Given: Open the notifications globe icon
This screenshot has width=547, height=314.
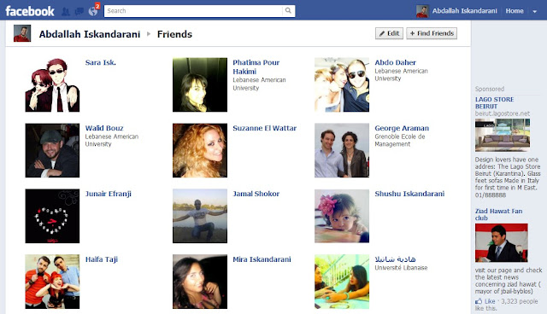Looking at the screenshot, I should 93,11.
